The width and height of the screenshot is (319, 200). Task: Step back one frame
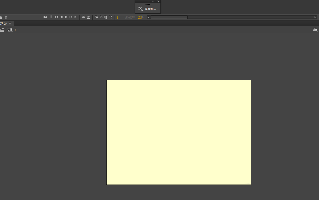(x=61, y=17)
